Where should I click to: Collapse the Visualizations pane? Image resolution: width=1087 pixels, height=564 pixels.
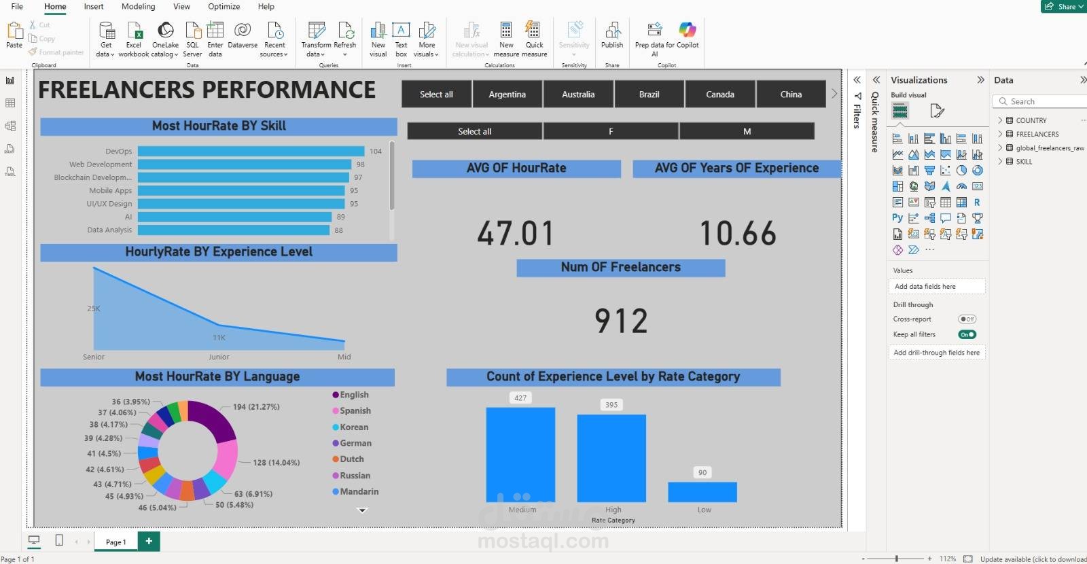point(980,80)
